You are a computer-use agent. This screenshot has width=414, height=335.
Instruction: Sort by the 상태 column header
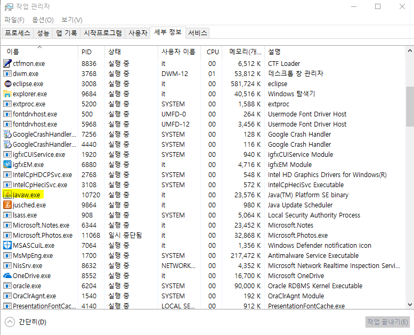pyautogui.click(x=131, y=52)
